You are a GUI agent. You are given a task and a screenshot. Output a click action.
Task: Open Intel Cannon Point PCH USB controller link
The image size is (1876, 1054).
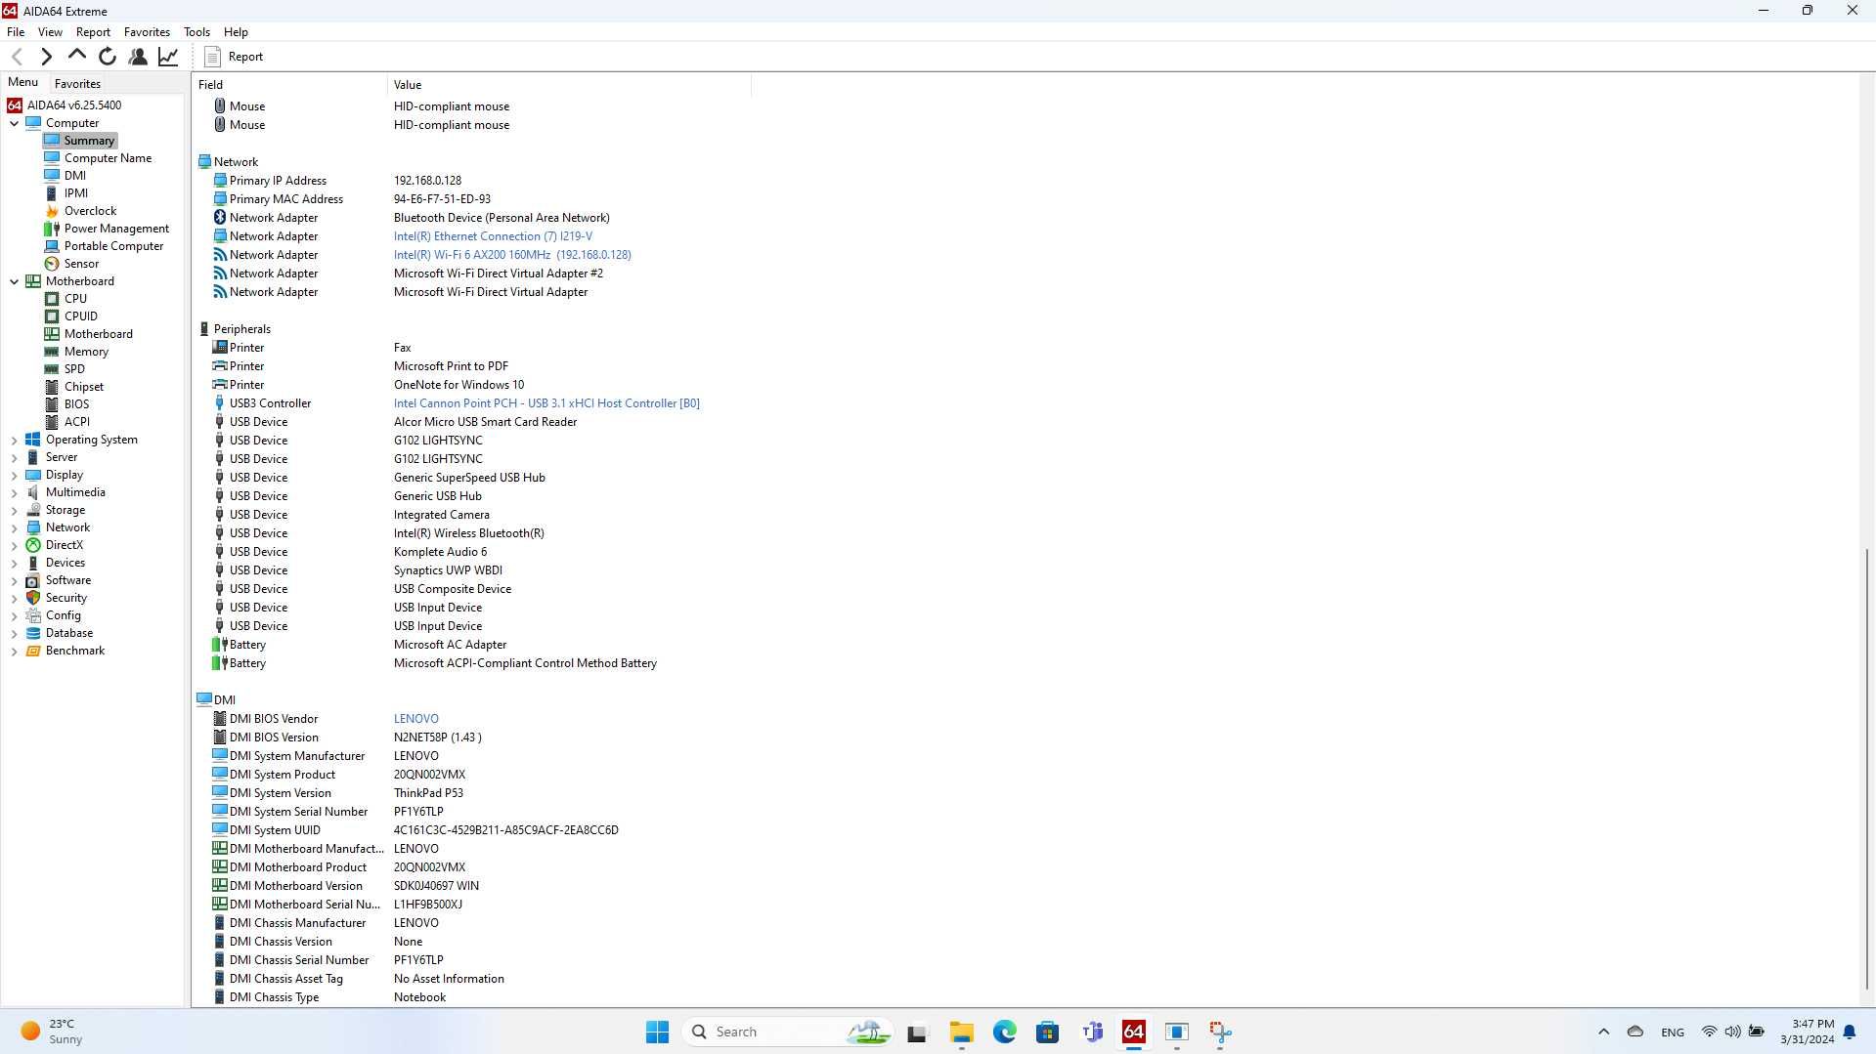(546, 403)
